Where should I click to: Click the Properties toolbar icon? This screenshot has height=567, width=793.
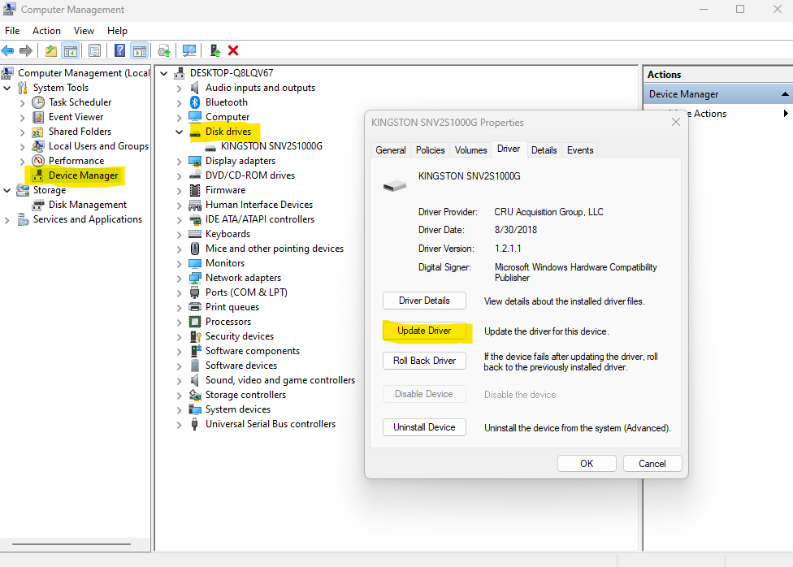(x=94, y=50)
